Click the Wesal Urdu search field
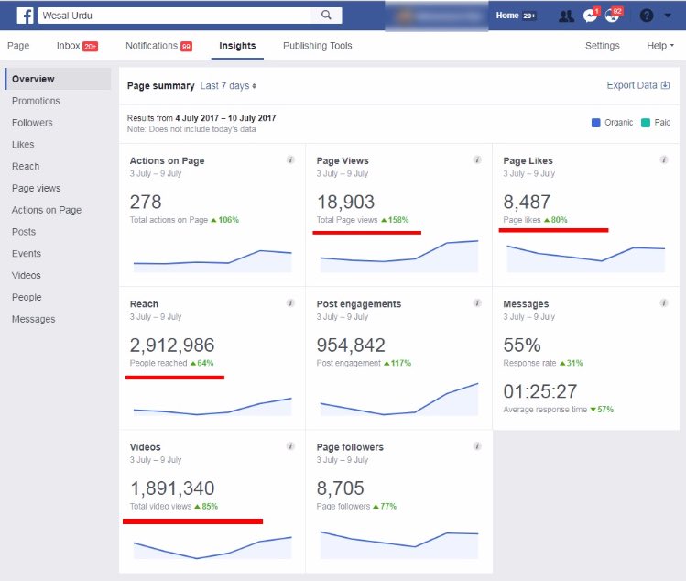The width and height of the screenshot is (686, 581). (174, 16)
